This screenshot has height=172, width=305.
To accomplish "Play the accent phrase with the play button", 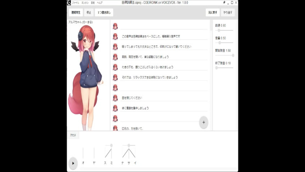I will tap(73, 163).
